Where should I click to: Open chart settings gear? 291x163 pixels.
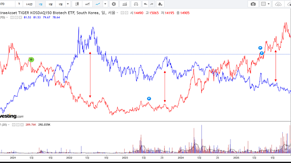click(x=114, y=4)
